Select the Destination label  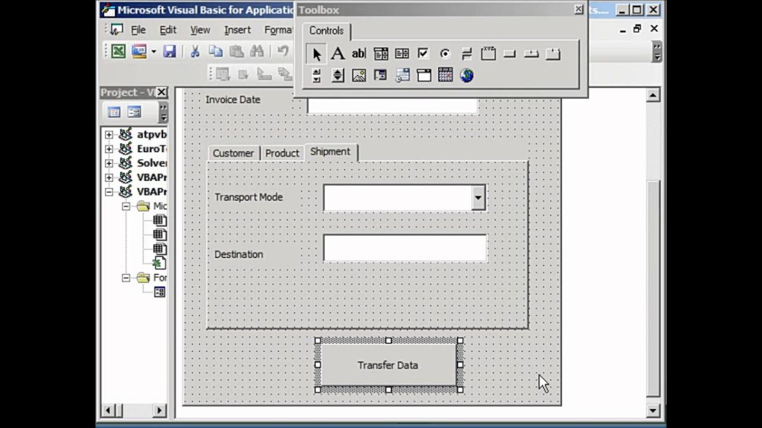pos(239,254)
